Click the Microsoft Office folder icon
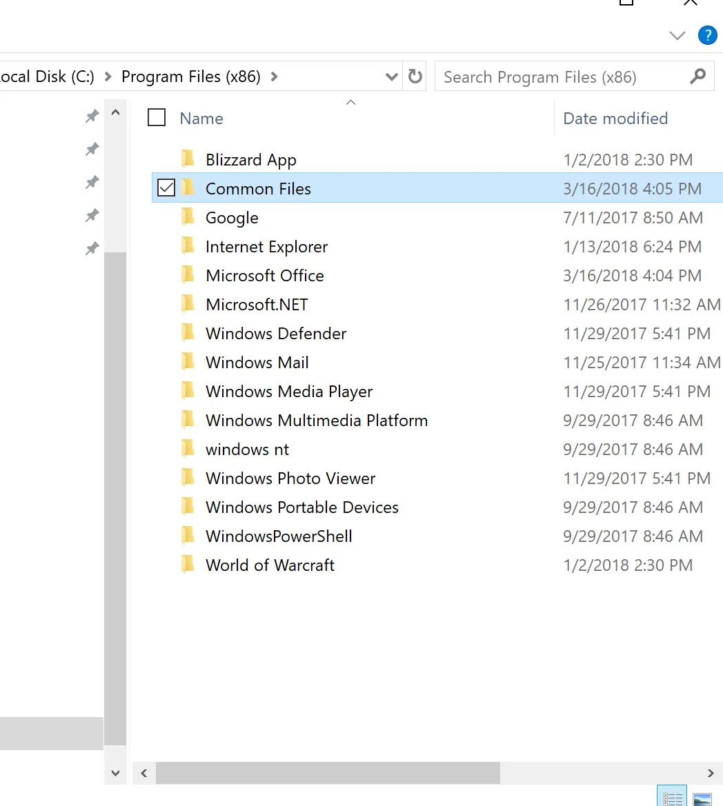Viewport: 723px width, 806px height. [188, 274]
